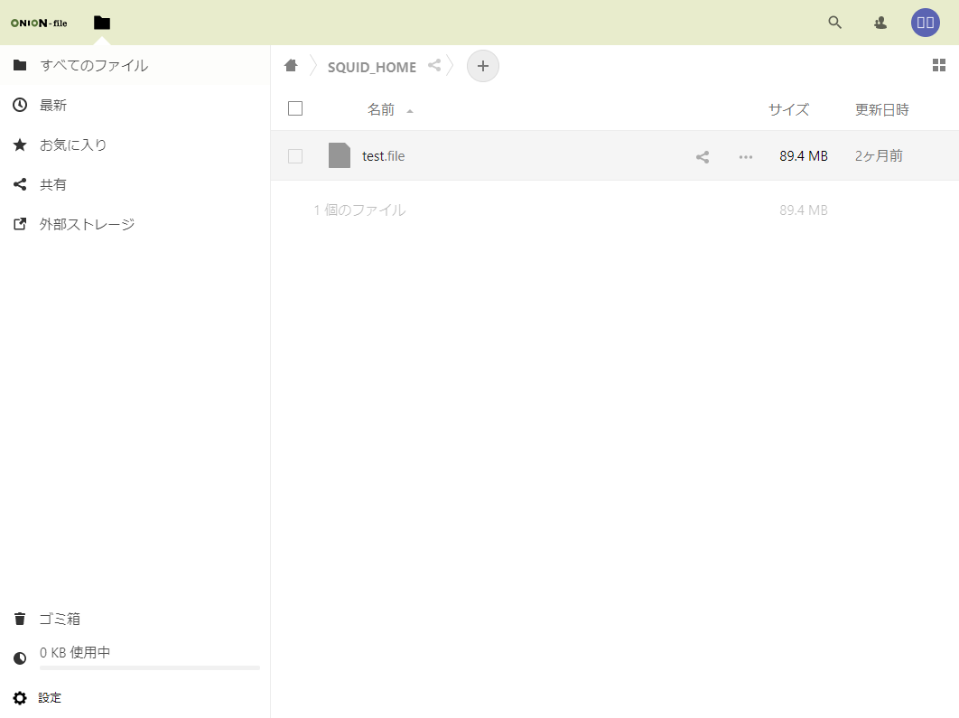Screen dimensions: 959x718
Task: Share the test.file via share icon
Action: (703, 156)
